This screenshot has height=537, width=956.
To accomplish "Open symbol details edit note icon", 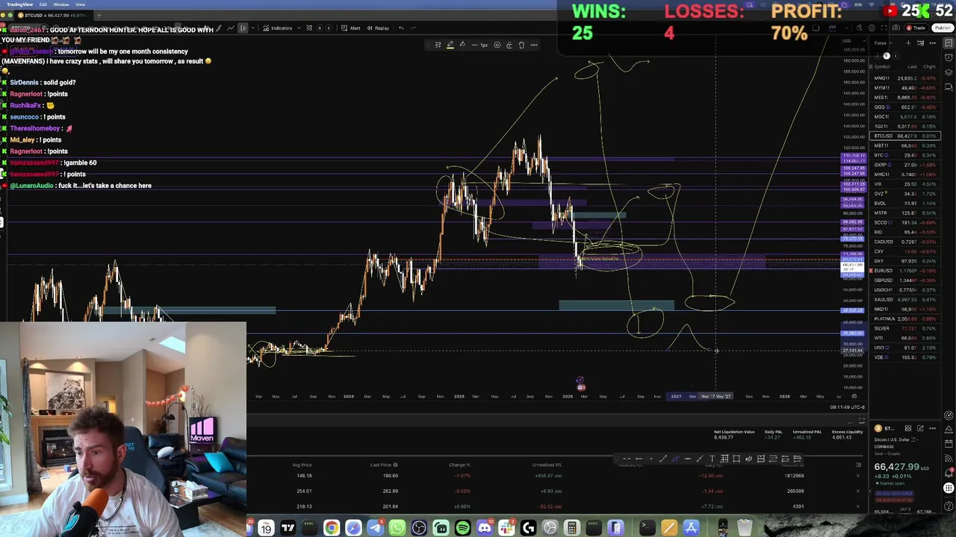I will coord(920,428).
